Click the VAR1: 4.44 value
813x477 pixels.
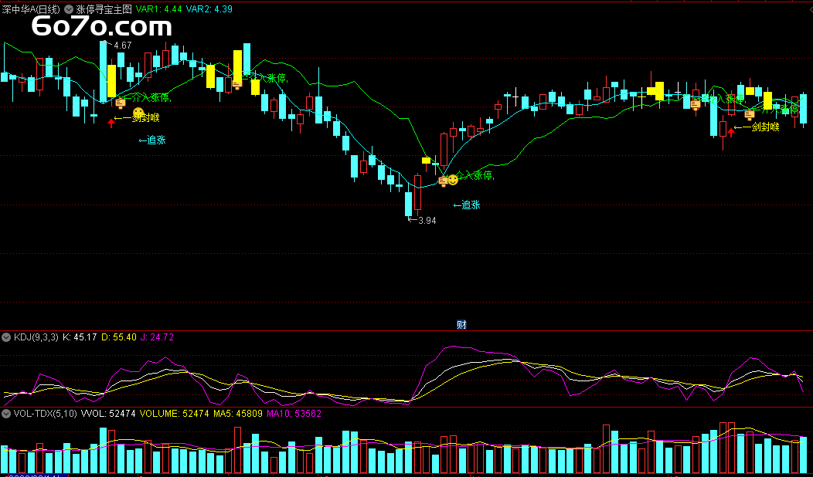pos(158,8)
